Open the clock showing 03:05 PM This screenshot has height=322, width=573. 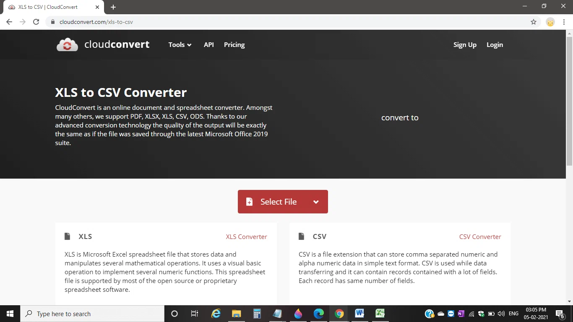click(x=536, y=314)
